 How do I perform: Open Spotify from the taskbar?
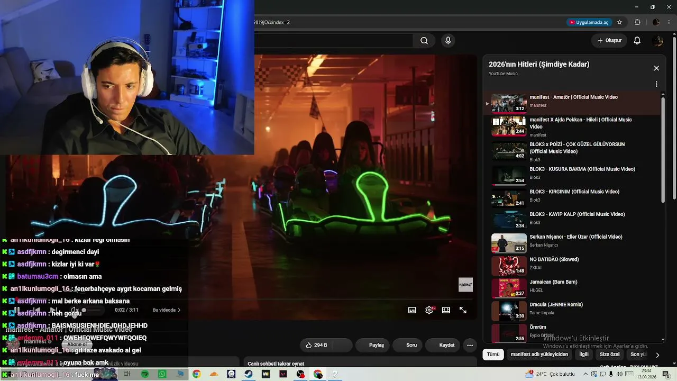145,374
